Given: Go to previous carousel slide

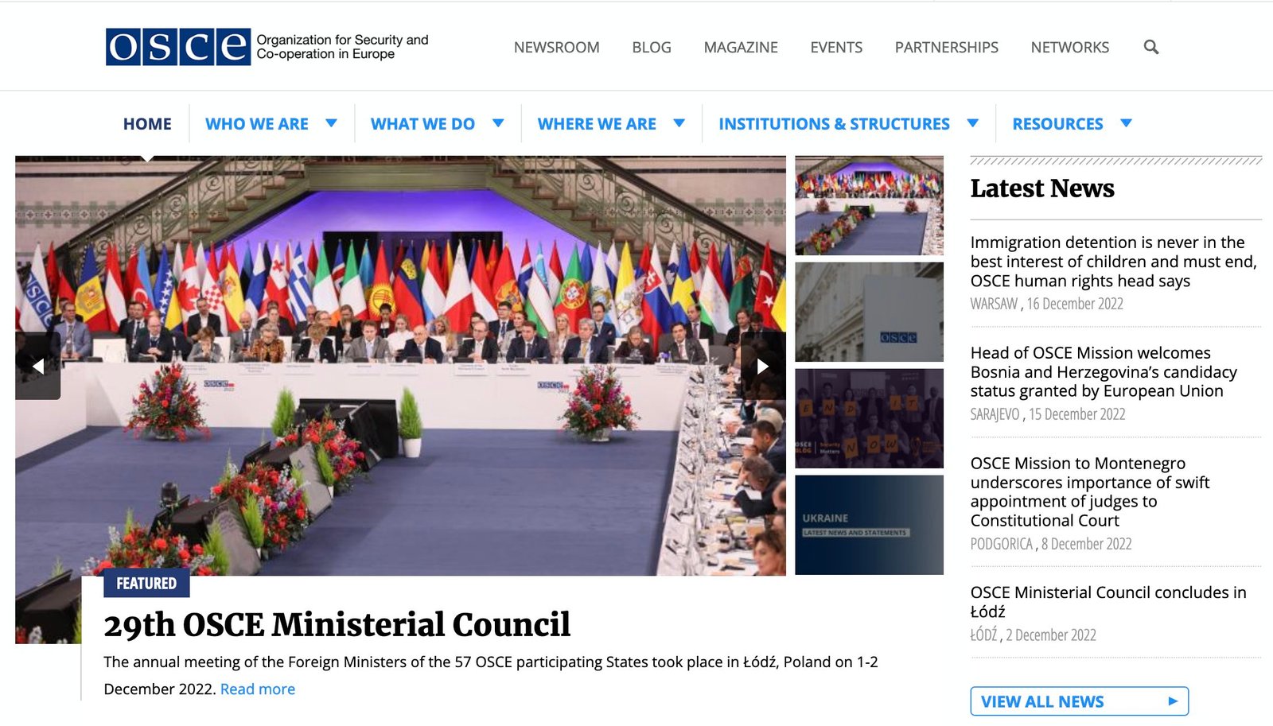Looking at the screenshot, I should point(37,366).
